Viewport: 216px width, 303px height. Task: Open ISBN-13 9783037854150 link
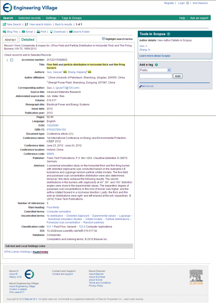pyautogui.click(x=56, y=130)
